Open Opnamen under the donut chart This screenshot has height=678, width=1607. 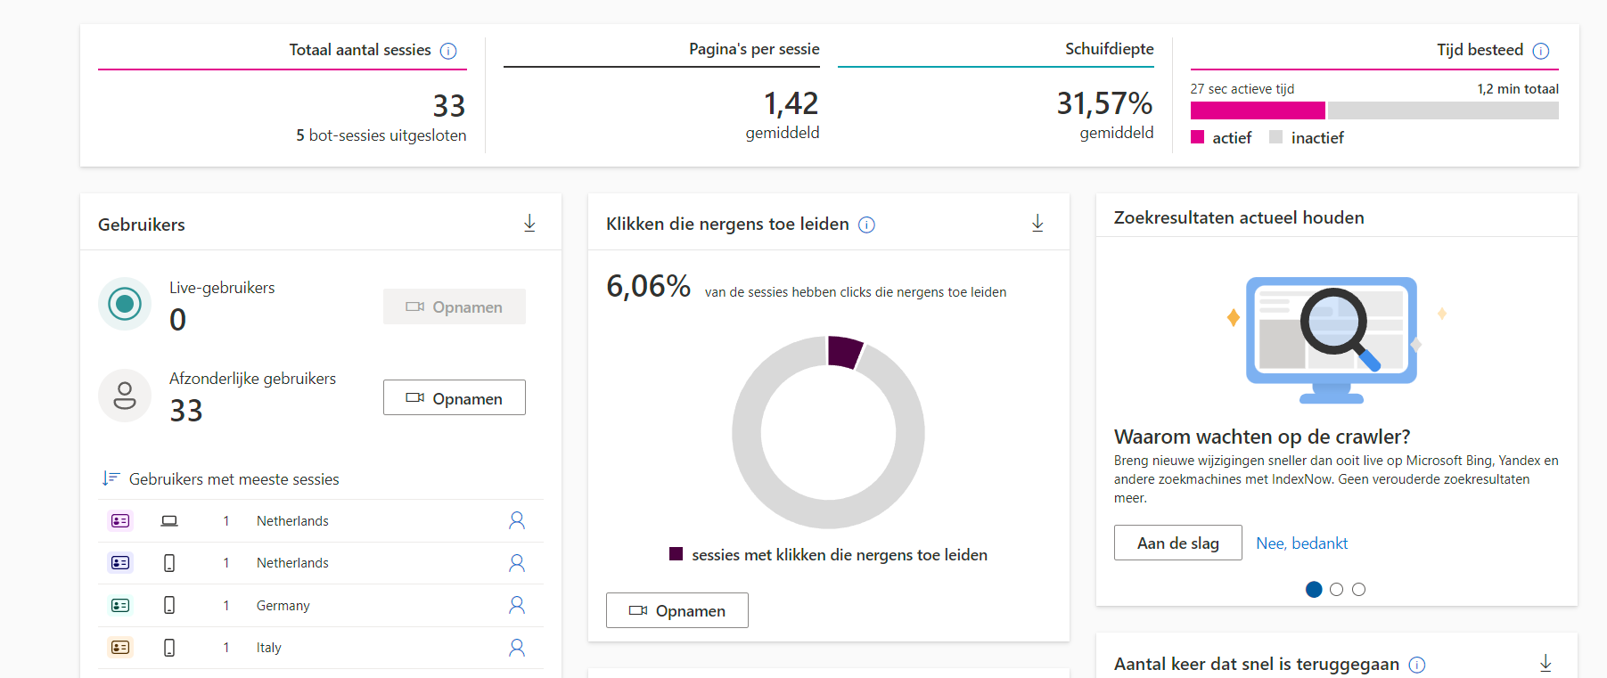(x=676, y=610)
